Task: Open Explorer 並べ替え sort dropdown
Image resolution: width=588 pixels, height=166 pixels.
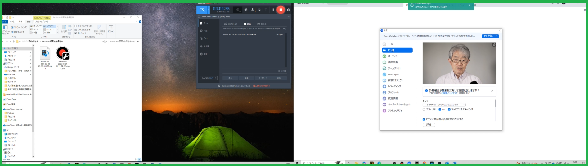Action: point(64,29)
